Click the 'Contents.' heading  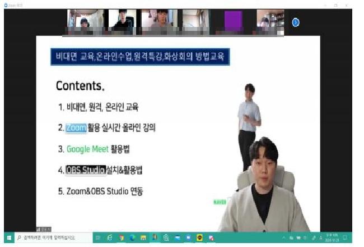point(80,86)
